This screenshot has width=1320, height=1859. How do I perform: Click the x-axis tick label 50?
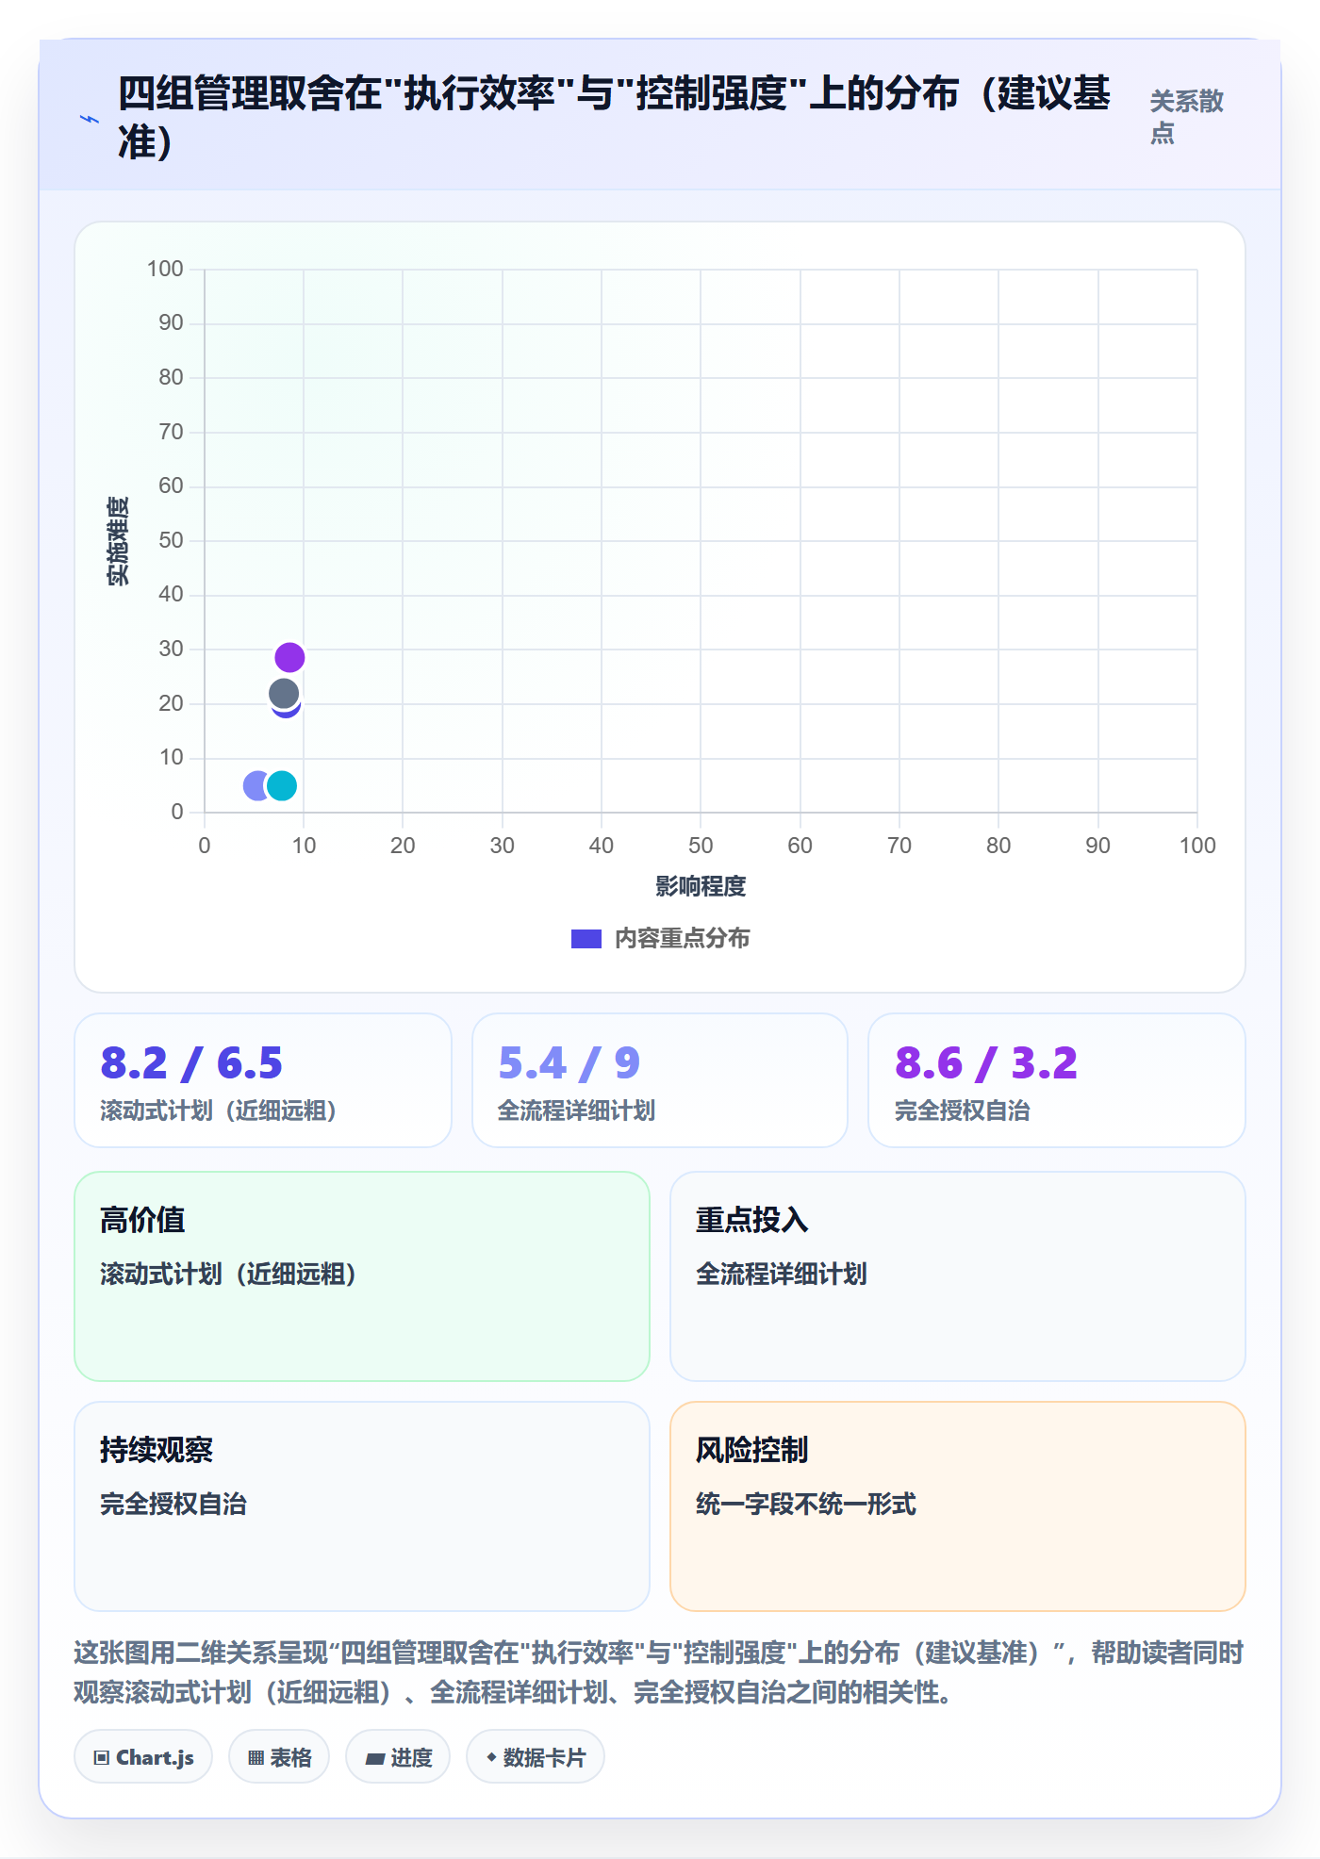(701, 846)
